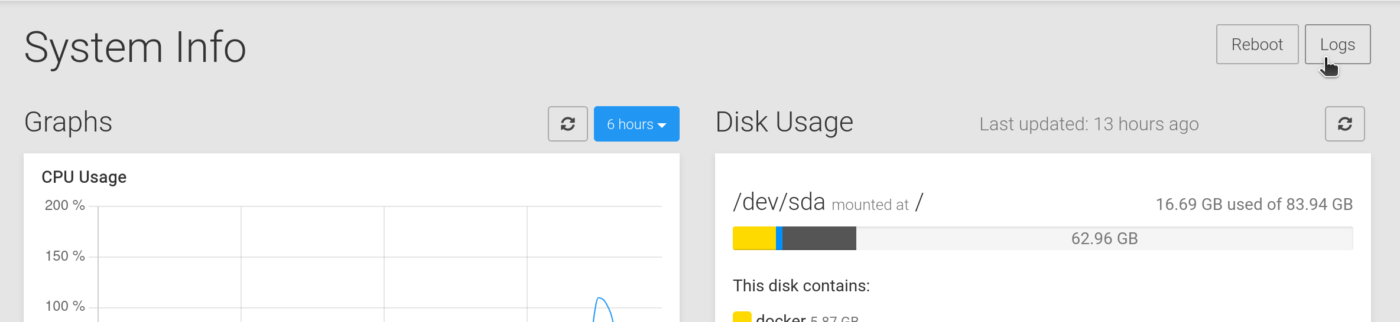The height and width of the screenshot is (322, 1400).
Task: Click the blue segment in disk bar
Action: (x=779, y=238)
